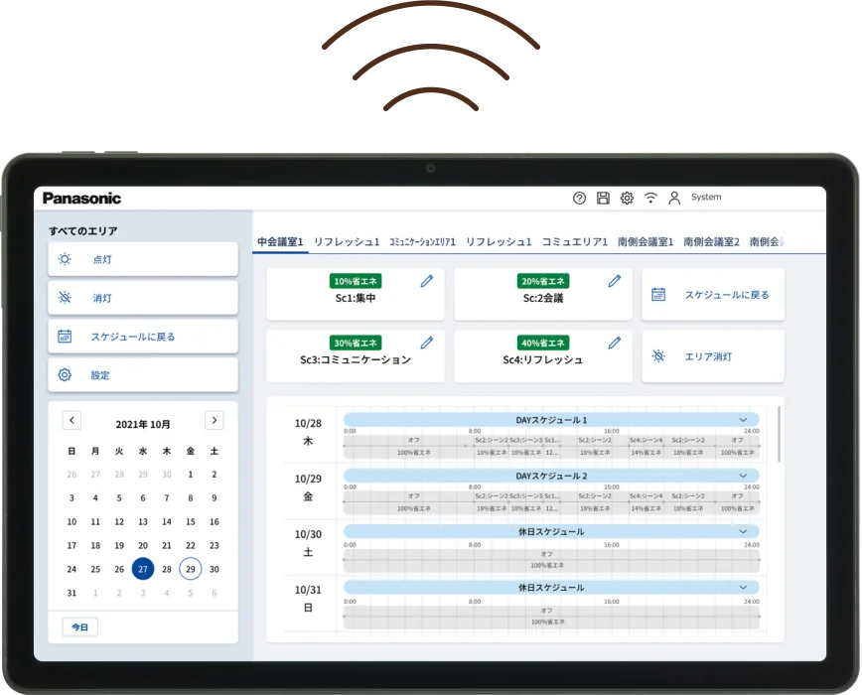Go to next month in calendar

[215, 420]
